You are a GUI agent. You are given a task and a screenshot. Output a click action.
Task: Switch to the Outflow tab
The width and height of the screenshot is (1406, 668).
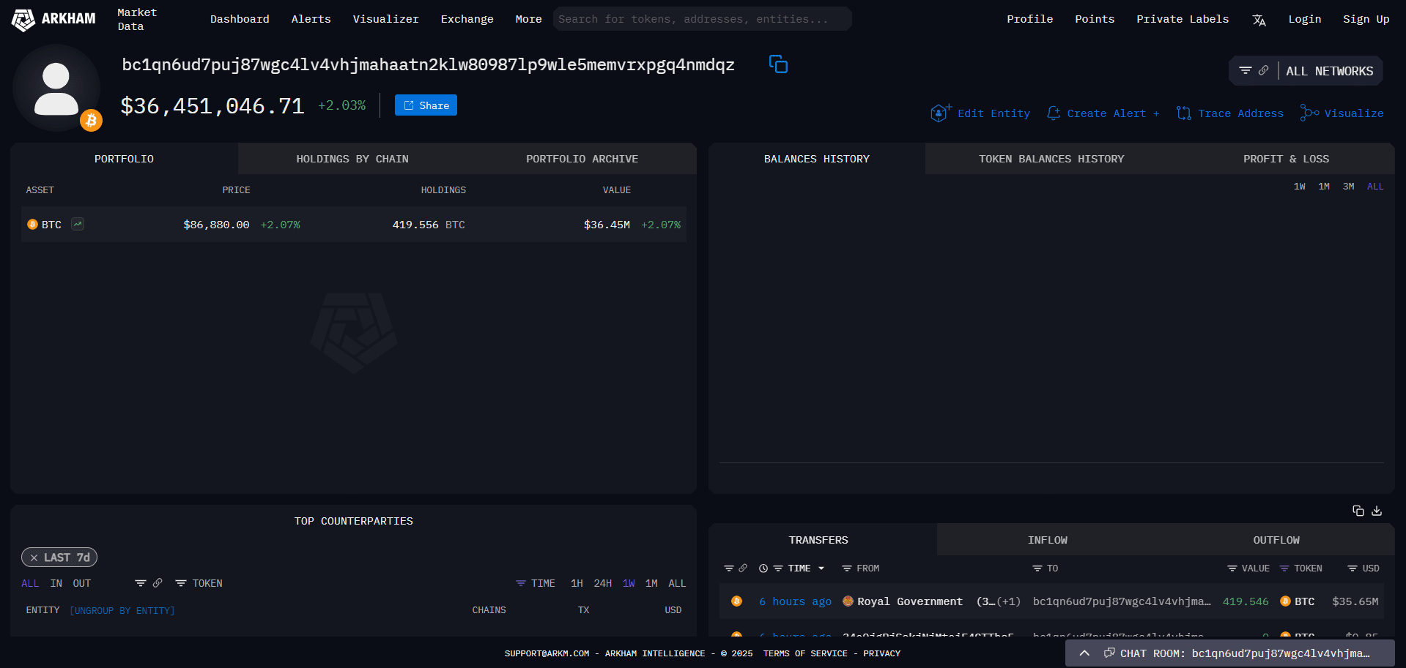[x=1276, y=540]
